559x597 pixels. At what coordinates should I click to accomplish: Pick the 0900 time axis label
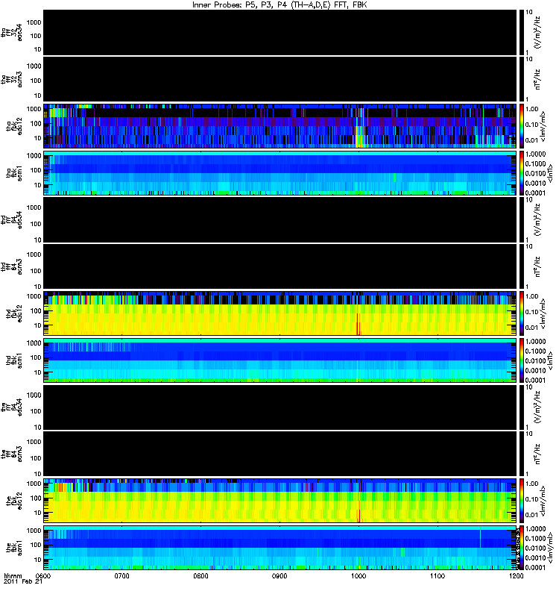point(279,577)
